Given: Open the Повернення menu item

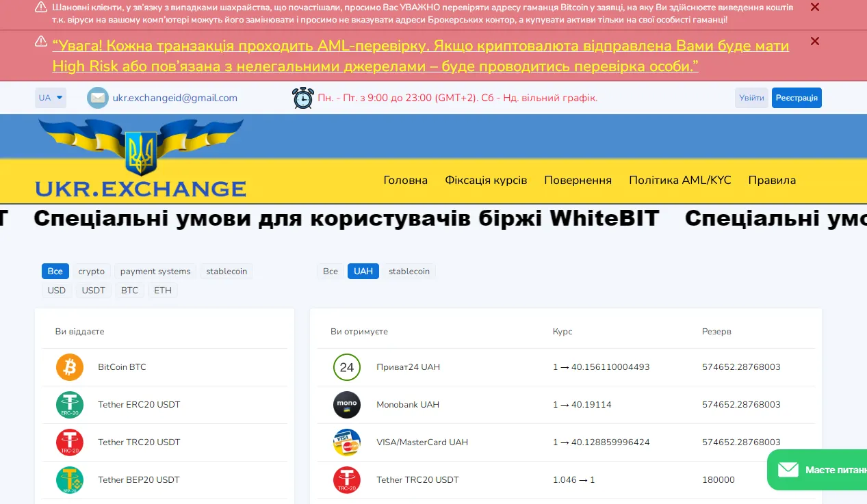Looking at the screenshot, I should click(x=578, y=180).
